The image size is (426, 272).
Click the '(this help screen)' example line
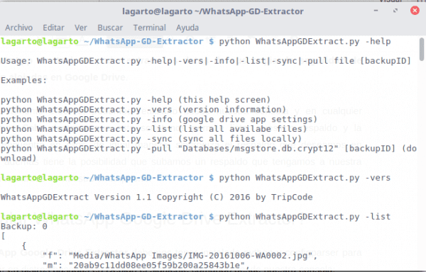136,100
